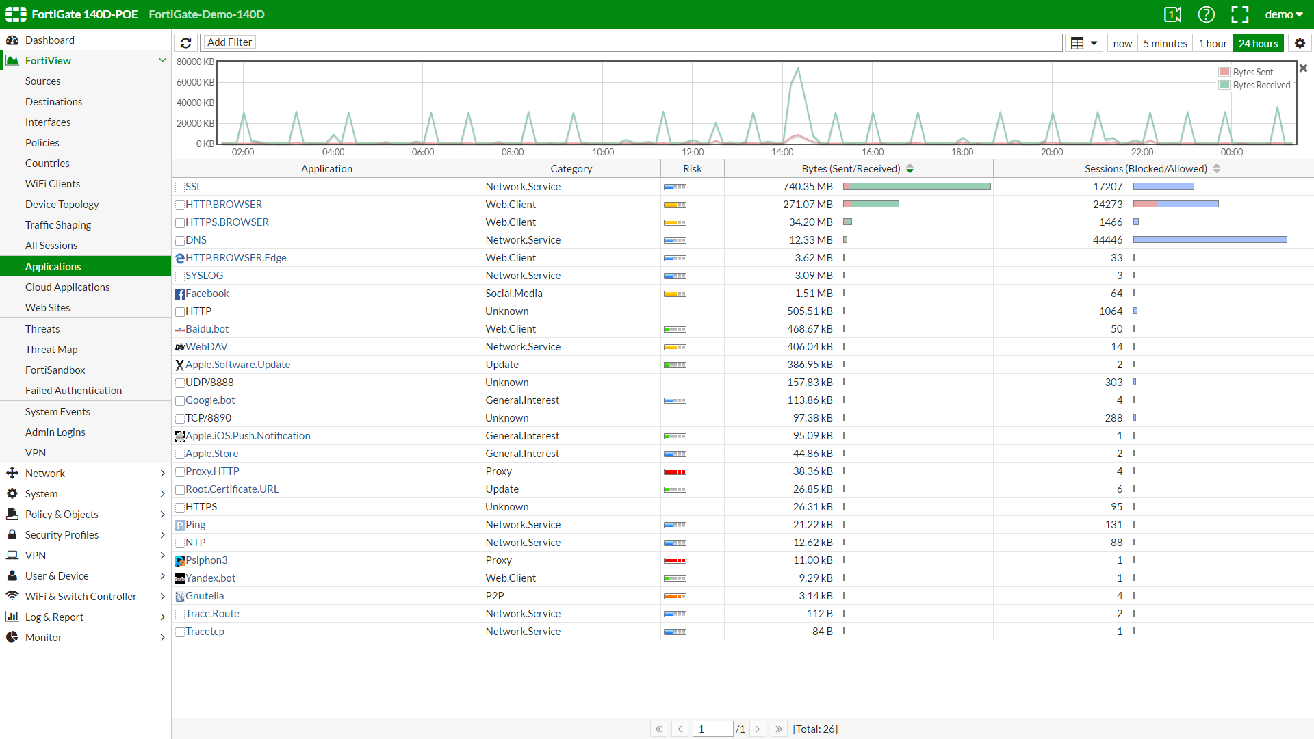Open the CLI console icon in header
This screenshot has height=739, width=1314.
[x=1172, y=14]
